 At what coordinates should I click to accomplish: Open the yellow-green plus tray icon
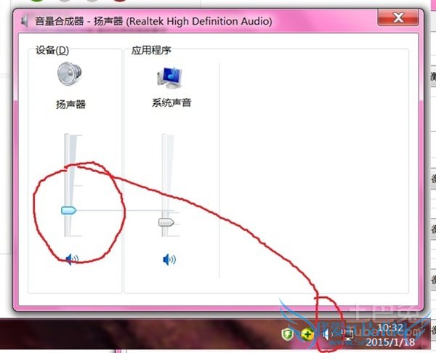click(307, 334)
